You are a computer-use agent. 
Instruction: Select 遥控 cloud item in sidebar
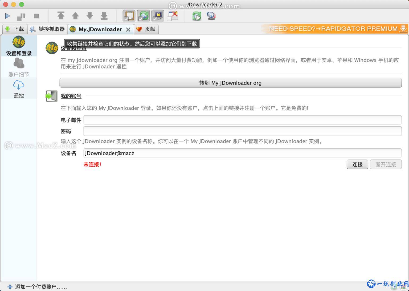19,88
